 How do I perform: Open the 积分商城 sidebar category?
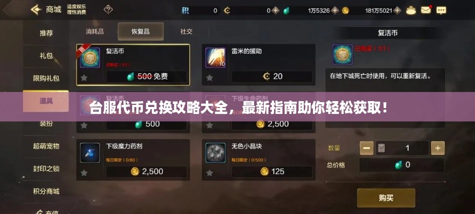pyautogui.click(x=46, y=192)
